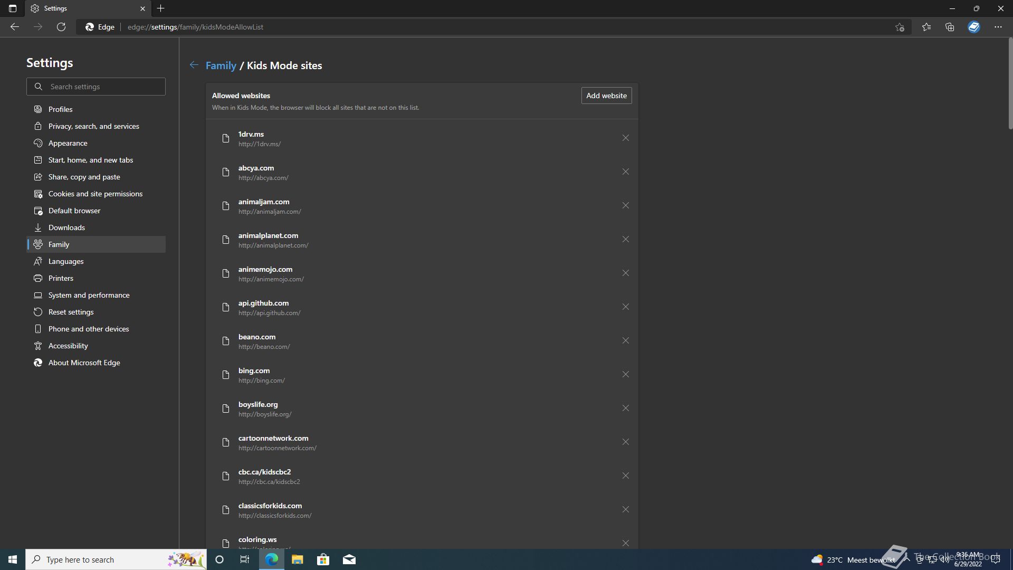Open the Favorites panel

[x=926, y=27]
